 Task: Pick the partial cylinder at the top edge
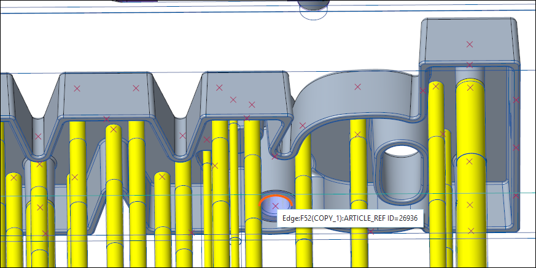click(314, 5)
